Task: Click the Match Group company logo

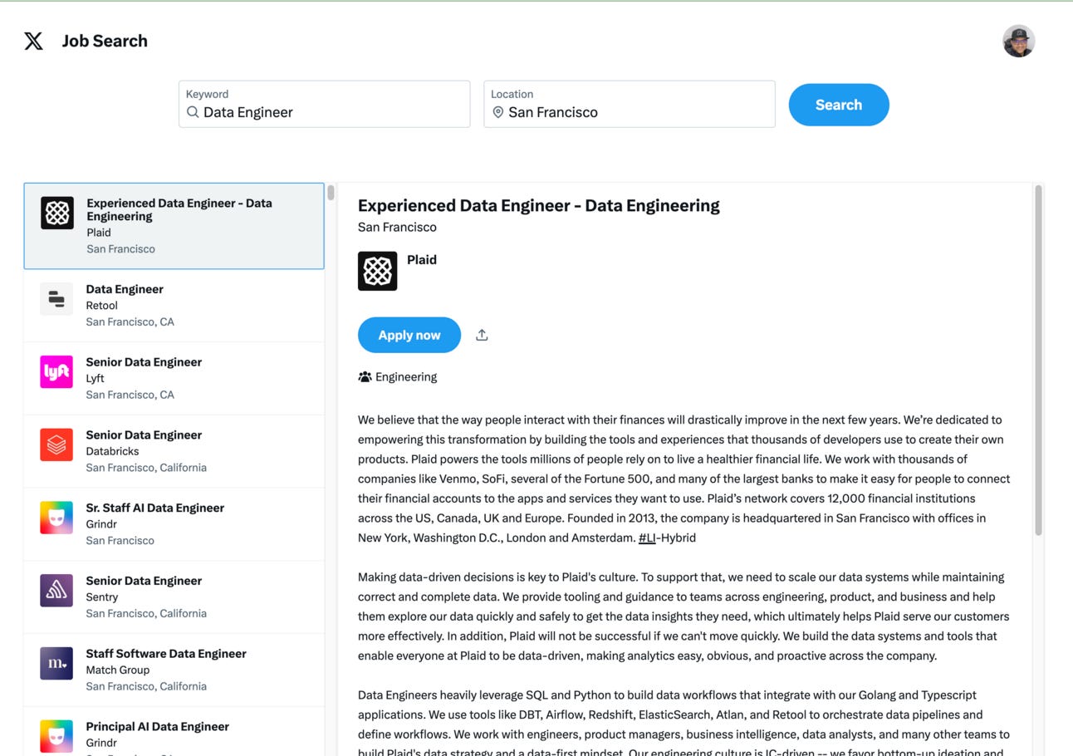Action: [56, 663]
